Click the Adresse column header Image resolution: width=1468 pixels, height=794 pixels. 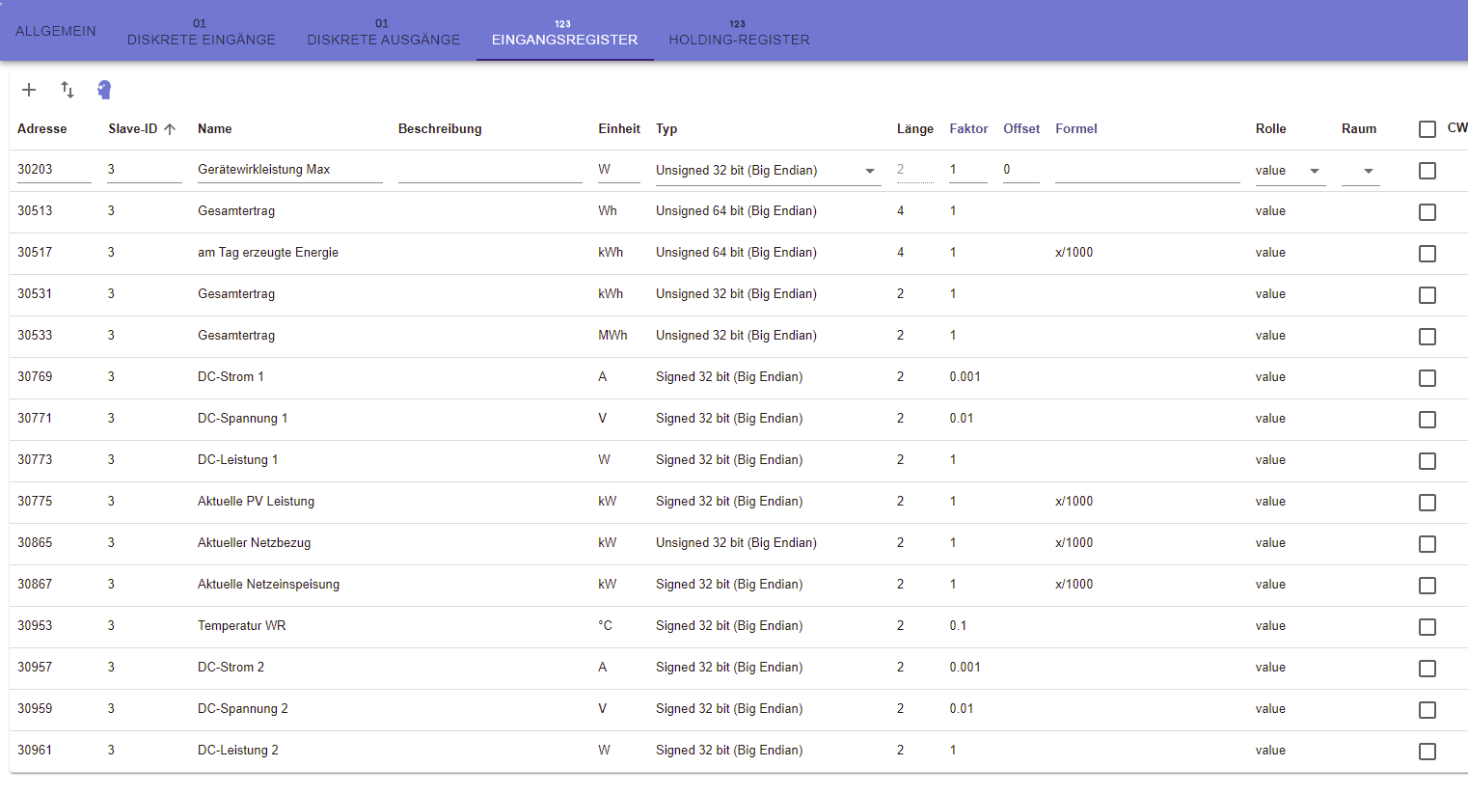tap(42, 129)
